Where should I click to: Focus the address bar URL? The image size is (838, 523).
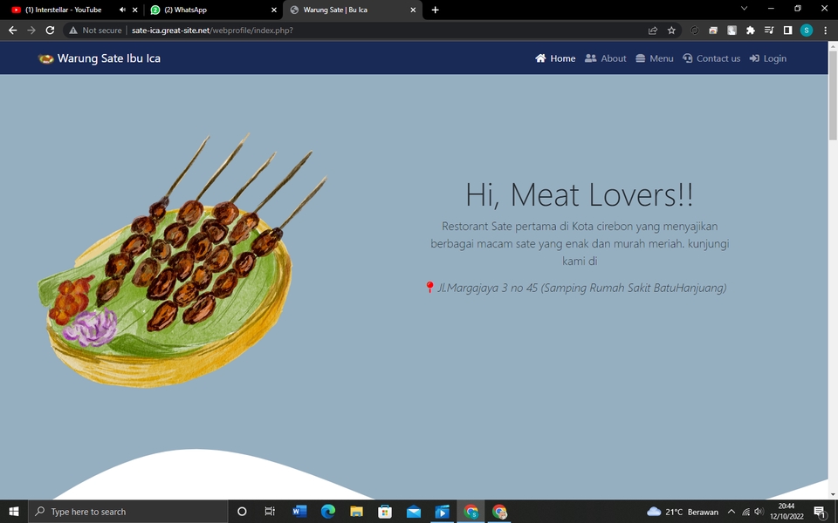(212, 31)
